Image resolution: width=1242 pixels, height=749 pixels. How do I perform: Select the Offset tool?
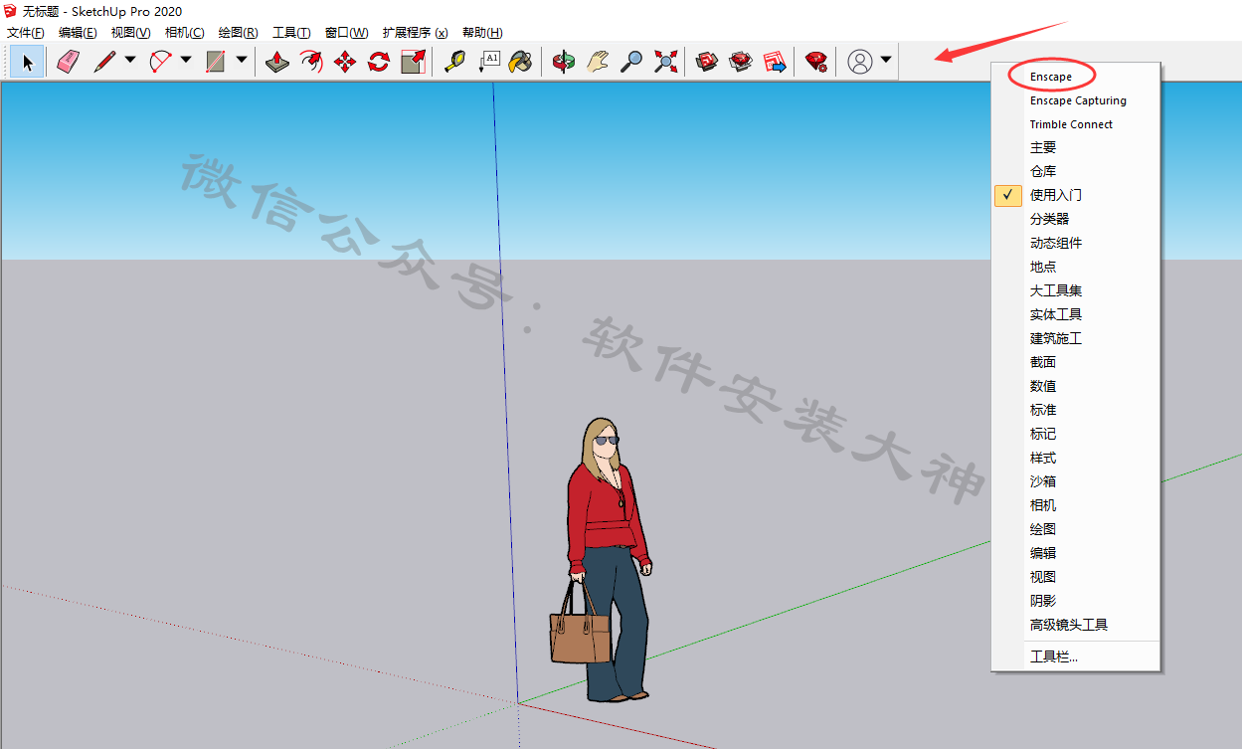pyautogui.click(x=311, y=62)
